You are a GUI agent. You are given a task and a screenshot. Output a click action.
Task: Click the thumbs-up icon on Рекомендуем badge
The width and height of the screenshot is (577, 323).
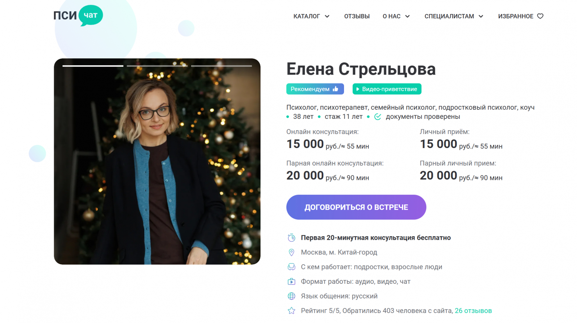click(335, 89)
